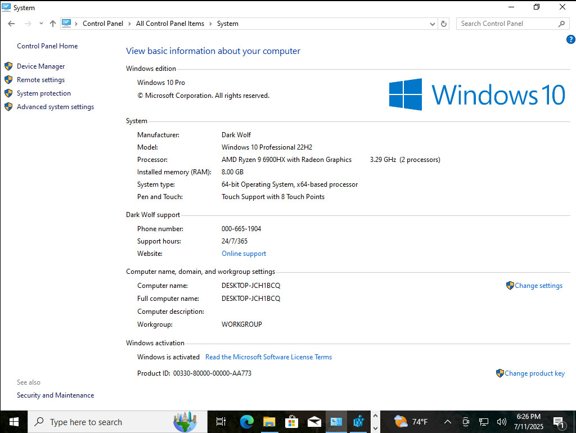This screenshot has height=433, width=576.
Task: Read the Microsoft Software License Terms
Action: tap(268, 357)
